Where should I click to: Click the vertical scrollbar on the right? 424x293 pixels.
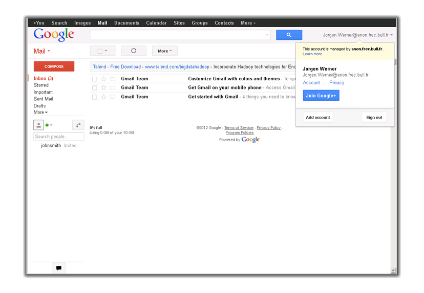tap(395, 62)
